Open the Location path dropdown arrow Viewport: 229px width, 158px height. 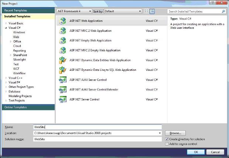(160, 133)
